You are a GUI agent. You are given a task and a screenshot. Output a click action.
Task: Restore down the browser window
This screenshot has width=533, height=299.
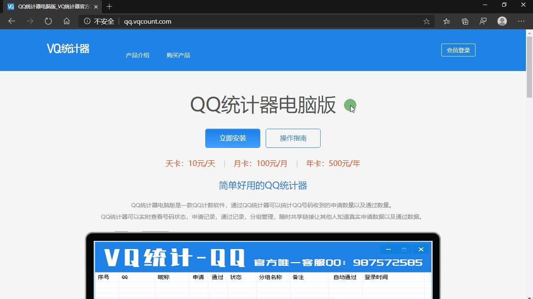[504, 5]
